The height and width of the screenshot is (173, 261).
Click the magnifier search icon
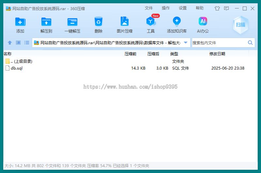tap(250, 43)
